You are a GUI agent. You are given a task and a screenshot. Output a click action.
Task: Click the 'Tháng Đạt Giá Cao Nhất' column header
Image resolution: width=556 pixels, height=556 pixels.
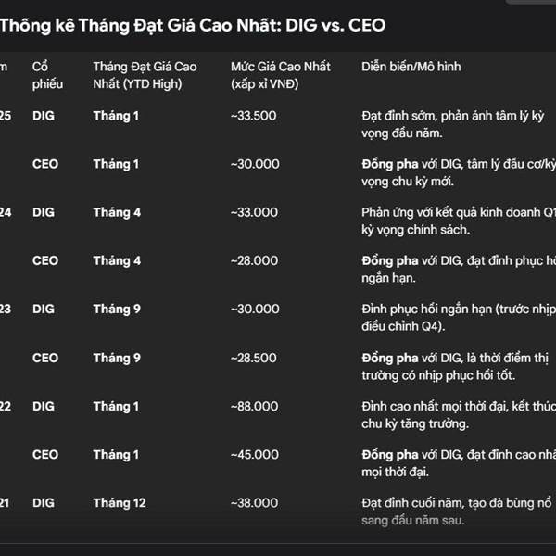[145, 75]
